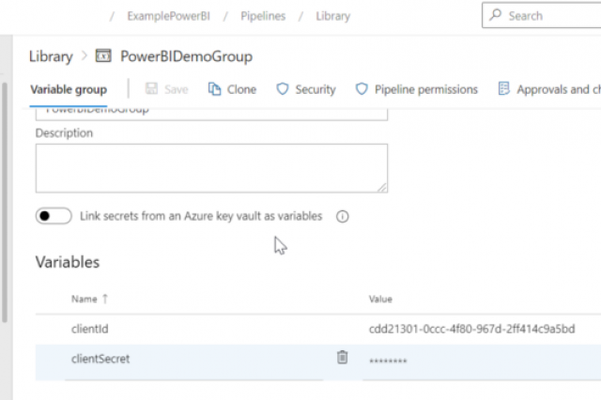Go to ExamplePowerBI project breadcrumb
Image resolution: width=601 pixels, height=400 pixels.
pos(169,16)
